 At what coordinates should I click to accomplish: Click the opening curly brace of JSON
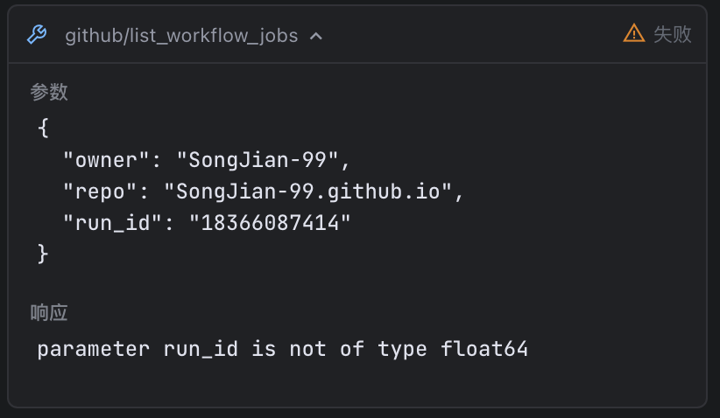click(x=43, y=129)
